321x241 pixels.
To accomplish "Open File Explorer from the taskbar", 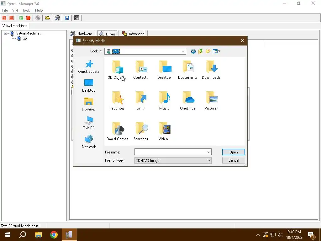I will point(38,235).
